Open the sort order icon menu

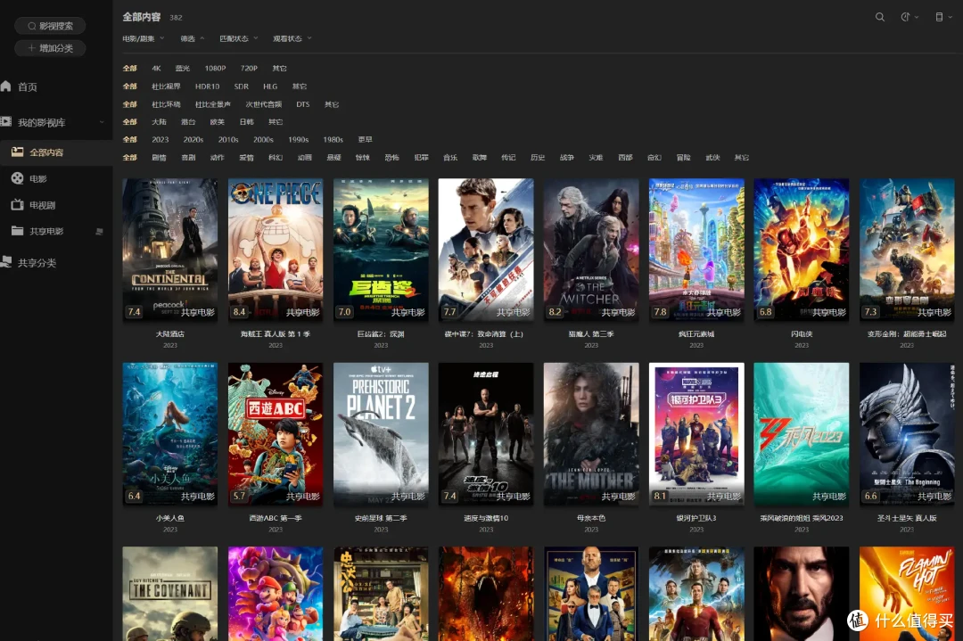tap(906, 17)
